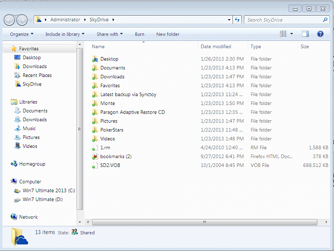The image size is (334, 251).
Task: Select the SD2.VOB file icon
Action: [95, 166]
